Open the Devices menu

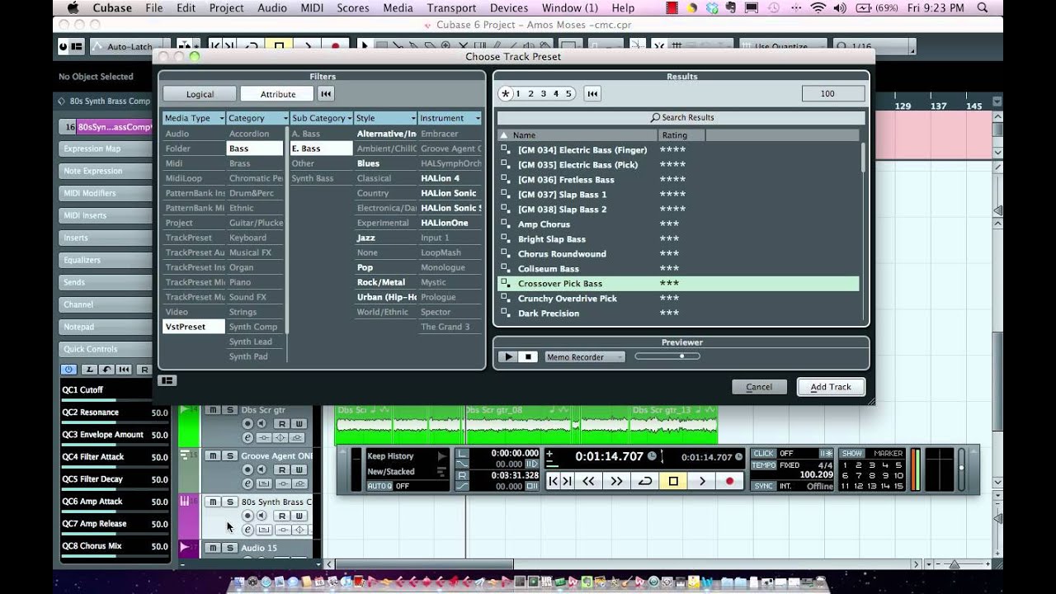point(509,8)
